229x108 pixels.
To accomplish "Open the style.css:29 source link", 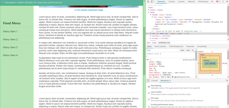I will pyautogui.click(x=189, y=60).
